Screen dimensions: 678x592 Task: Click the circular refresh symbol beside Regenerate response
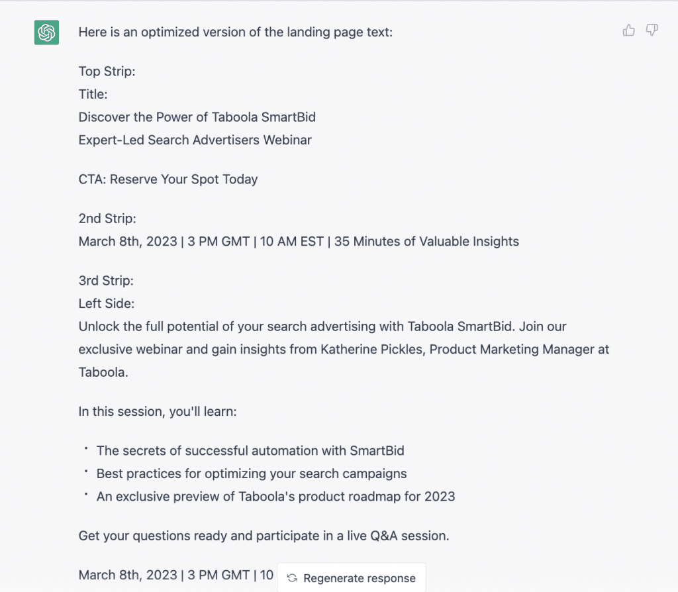tap(291, 577)
